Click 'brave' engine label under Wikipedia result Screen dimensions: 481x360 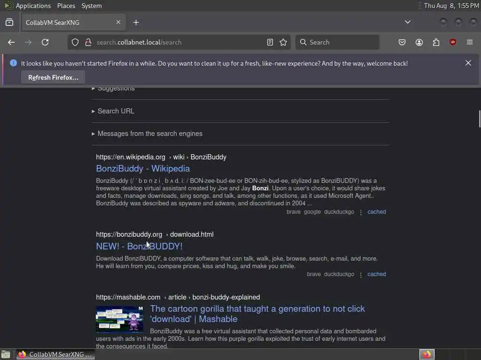point(294,212)
